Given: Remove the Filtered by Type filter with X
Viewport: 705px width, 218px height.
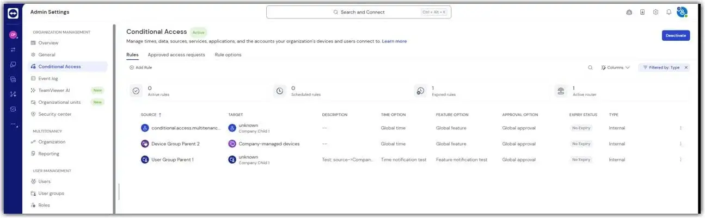Looking at the screenshot, I should [x=686, y=67].
